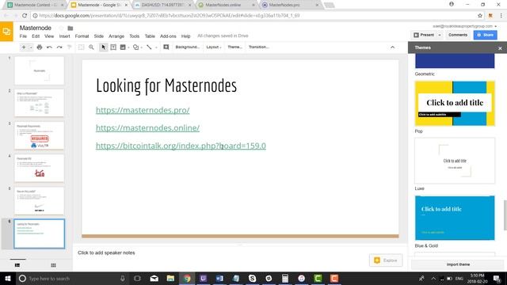This screenshot has height=285, width=507.
Task: Open the Help menu
Action: pyautogui.click(x=185, y=36)
